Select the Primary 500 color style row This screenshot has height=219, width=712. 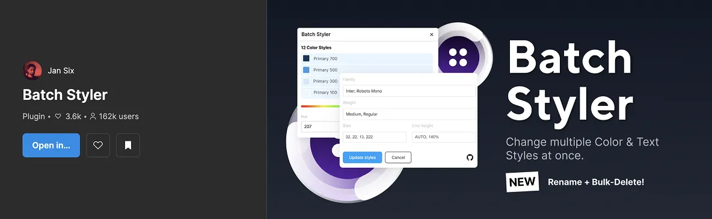coord(367,70)
